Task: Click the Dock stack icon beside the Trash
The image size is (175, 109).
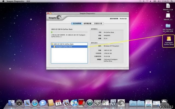Action: [156, 103]
